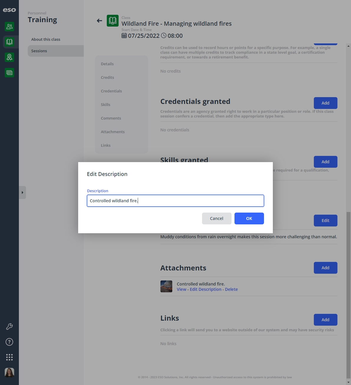Viewport: 351px width, 385px height.
Task: Open the certifications ribbon icon in sidebar
Action: 9,57
